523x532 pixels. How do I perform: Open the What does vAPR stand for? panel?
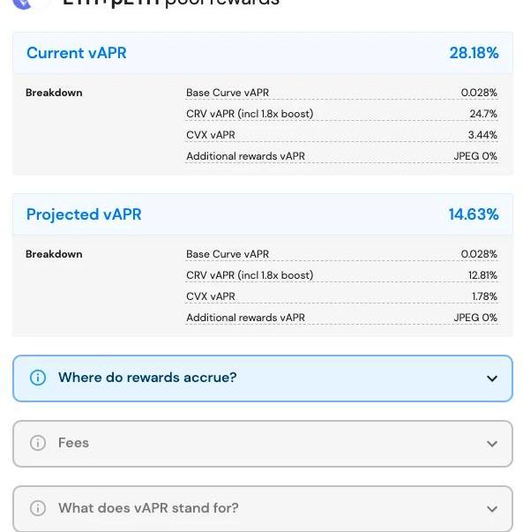(x=263, y=508)
